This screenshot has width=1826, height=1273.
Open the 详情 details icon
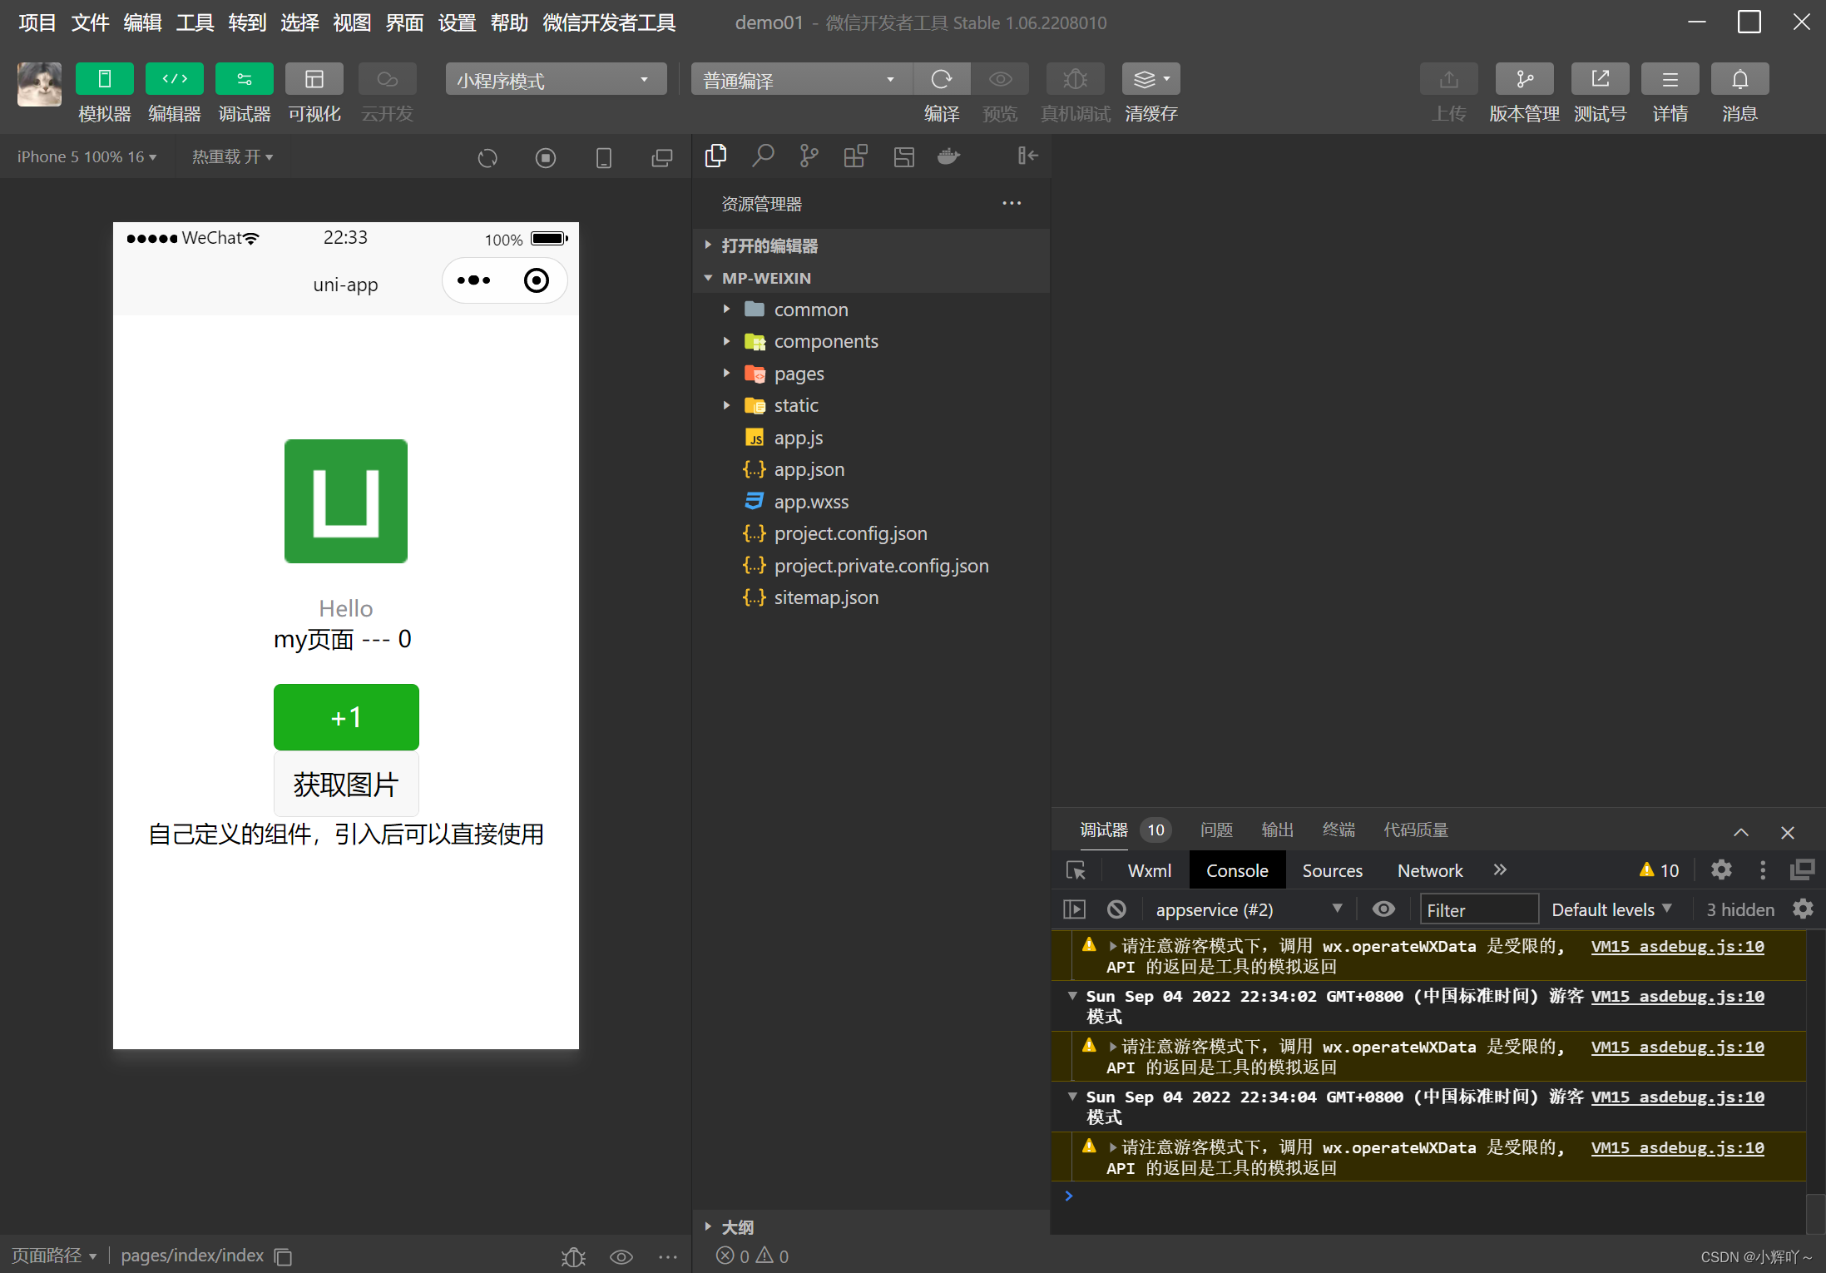pos(1670,79)
